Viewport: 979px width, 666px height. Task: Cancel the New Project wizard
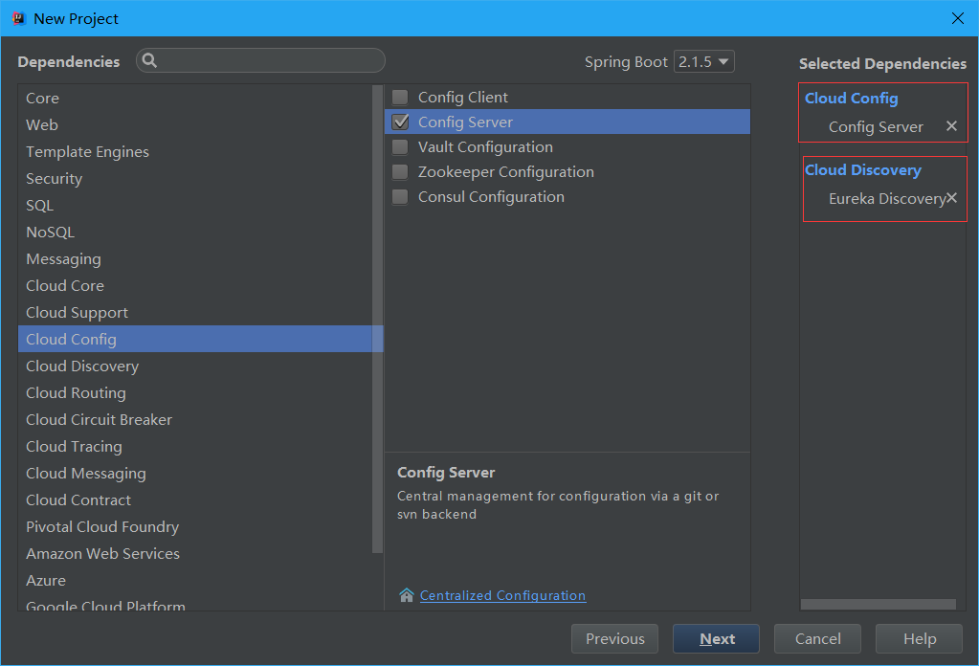(x=817, y=638)
